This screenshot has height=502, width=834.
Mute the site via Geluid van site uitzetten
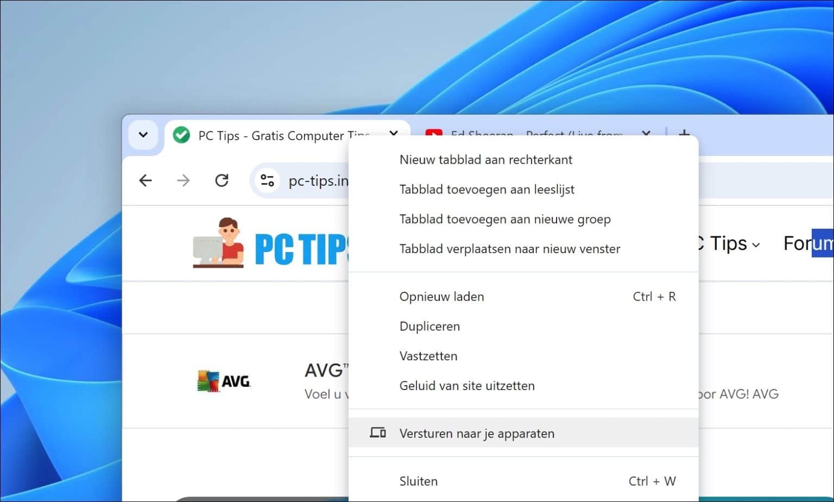pos(467,386)
